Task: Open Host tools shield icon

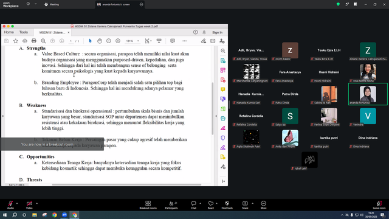Action: click(x=227, y=205)
